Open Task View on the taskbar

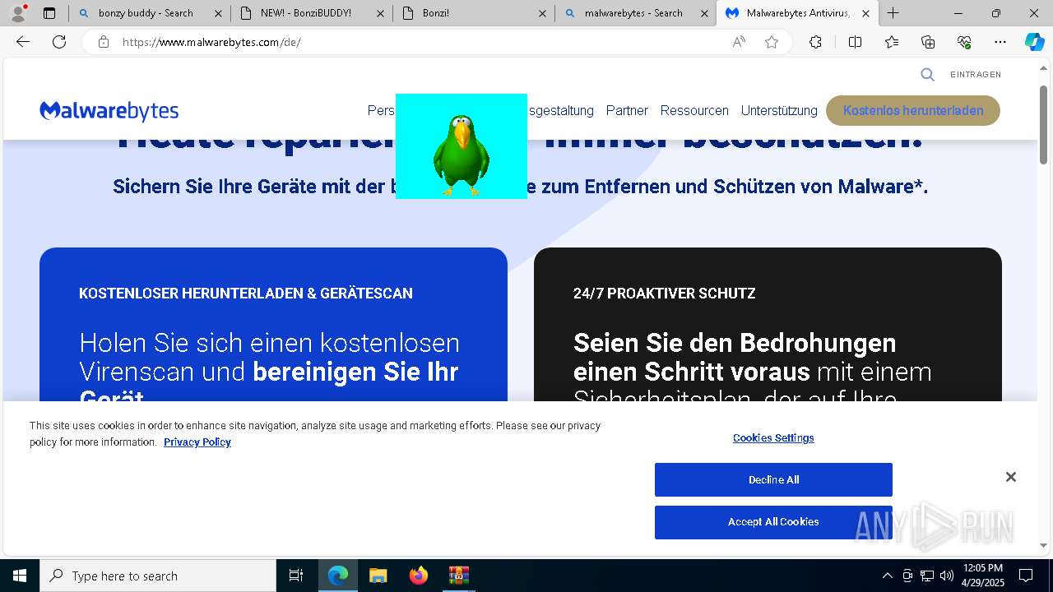pos(296,576)
